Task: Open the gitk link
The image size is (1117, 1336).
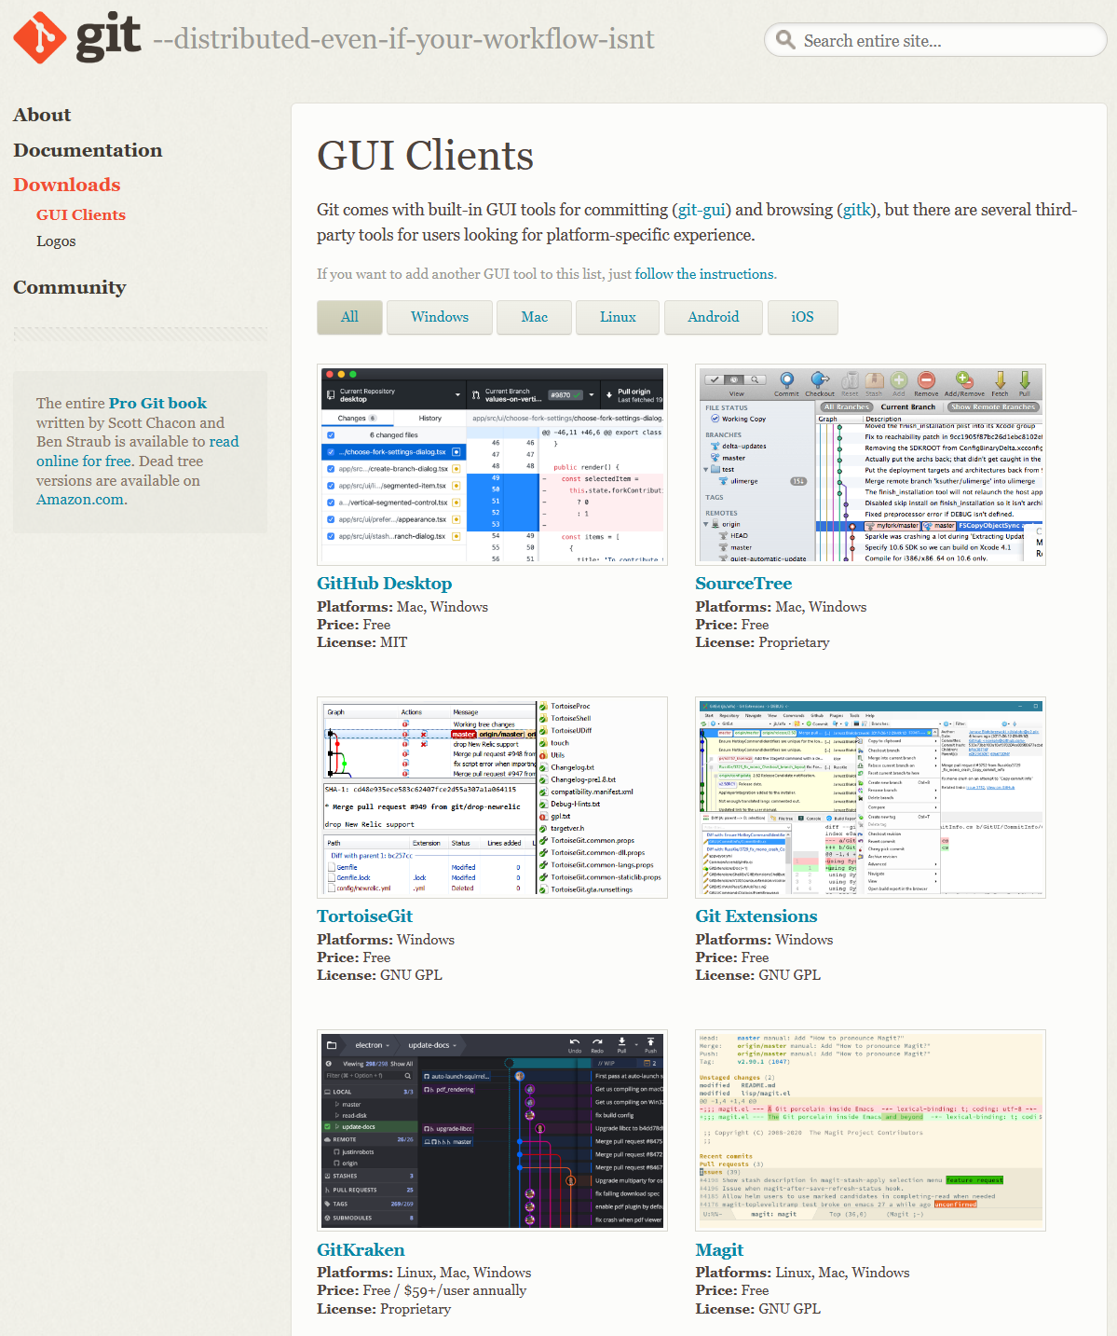Action: [x=856, y=210]
